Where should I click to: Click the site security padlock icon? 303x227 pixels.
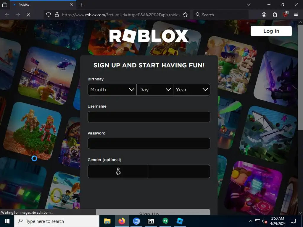coord(57,15)
